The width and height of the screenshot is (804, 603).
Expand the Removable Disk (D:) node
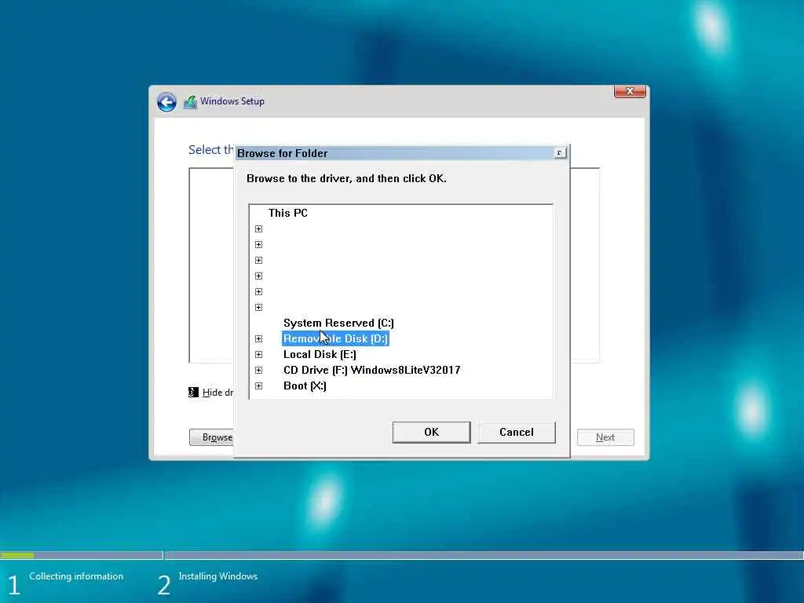point(258,339)
